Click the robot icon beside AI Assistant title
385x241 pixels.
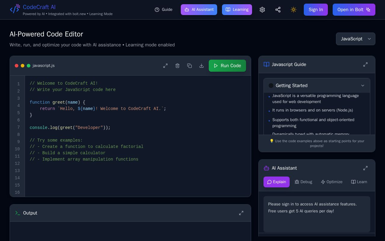tap(266, 168)
